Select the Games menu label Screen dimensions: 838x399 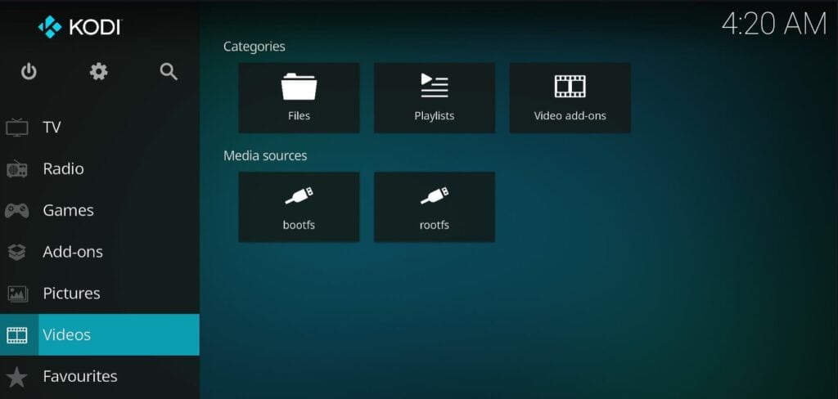pos(68,211)
